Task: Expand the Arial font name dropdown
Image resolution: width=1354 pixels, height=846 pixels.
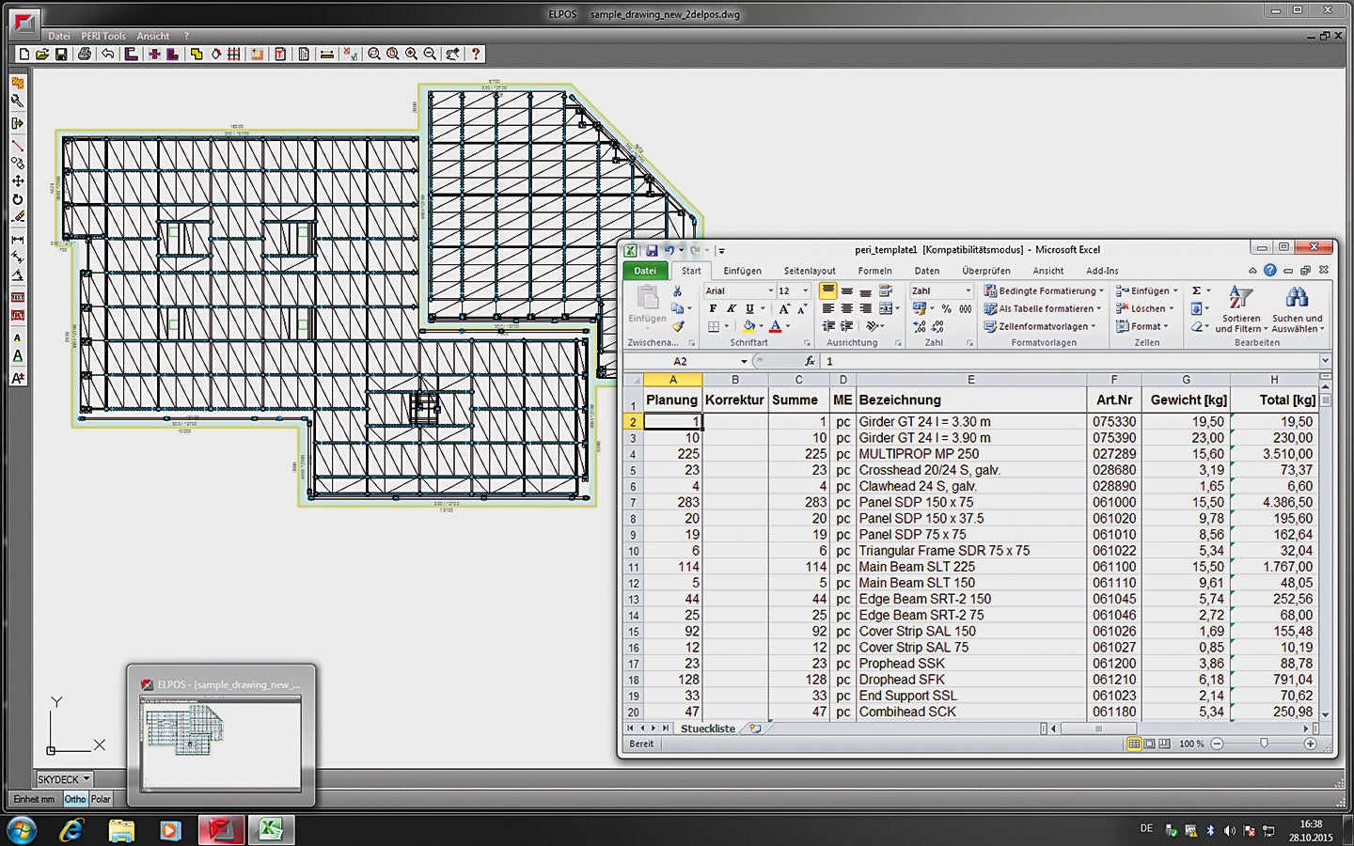Action: (x=770, y=291)
